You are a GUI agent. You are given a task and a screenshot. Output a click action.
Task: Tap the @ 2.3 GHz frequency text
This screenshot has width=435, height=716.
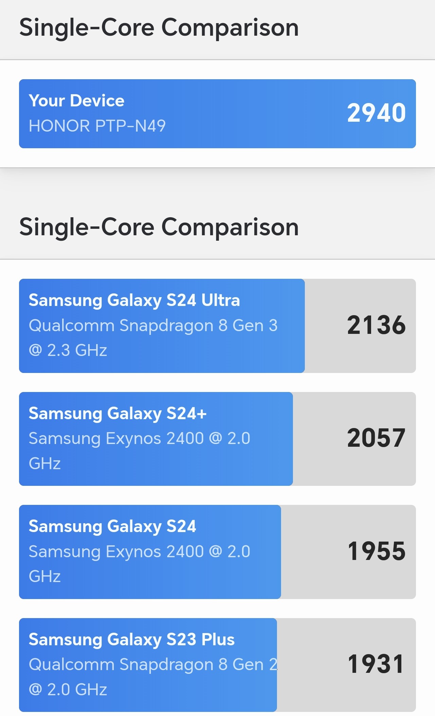68,350
